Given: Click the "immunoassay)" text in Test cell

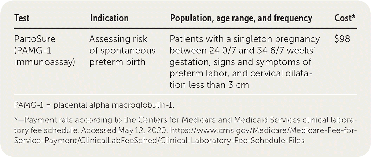Looking at the screenshot, I should 44,62.
